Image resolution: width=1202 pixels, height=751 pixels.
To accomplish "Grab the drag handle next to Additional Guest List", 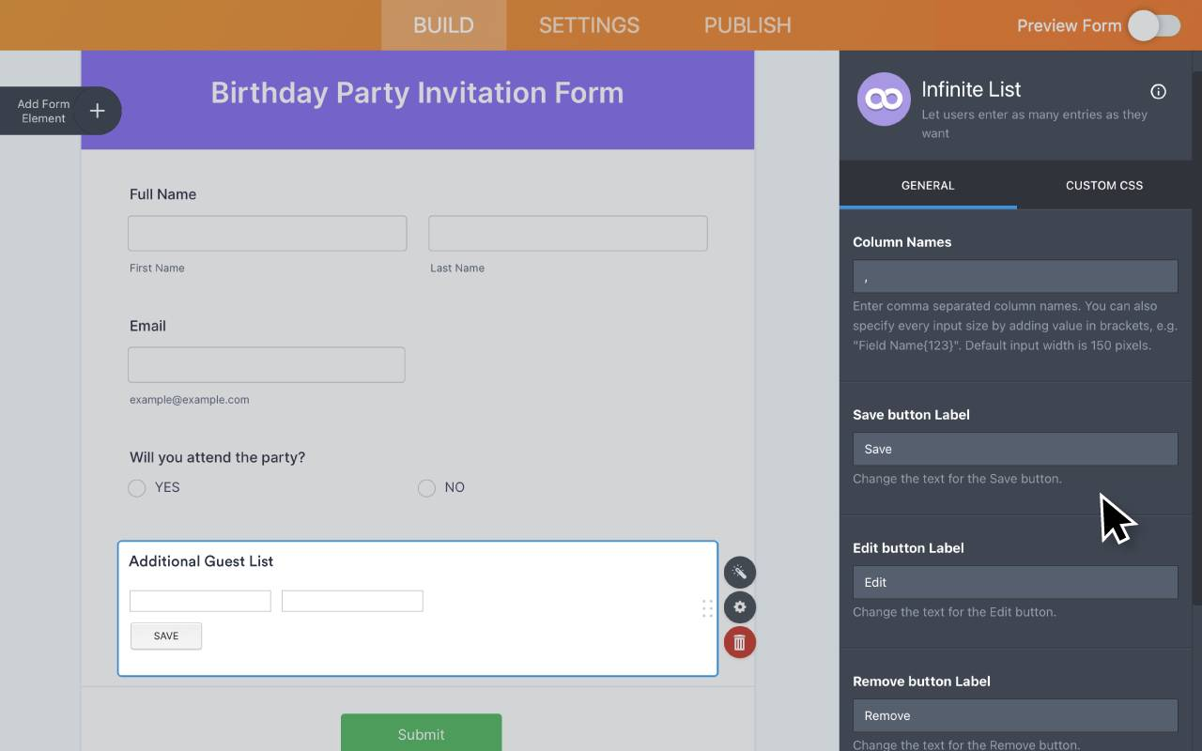I will 707,608.
